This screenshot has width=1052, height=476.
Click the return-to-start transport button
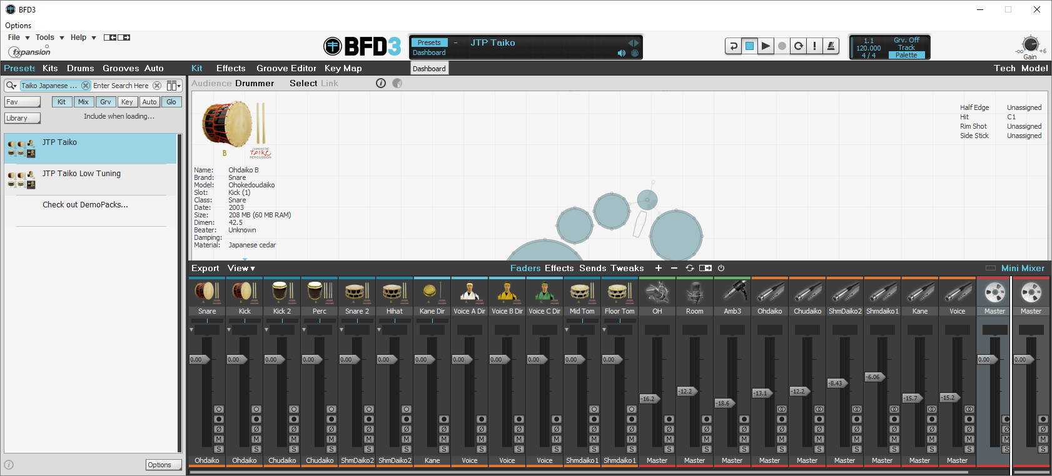coord(733,46)
